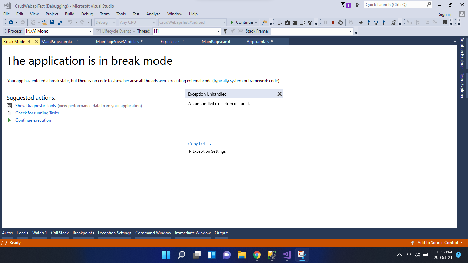
Task: Open the Thread dropdown
Action: click(218, 31)
